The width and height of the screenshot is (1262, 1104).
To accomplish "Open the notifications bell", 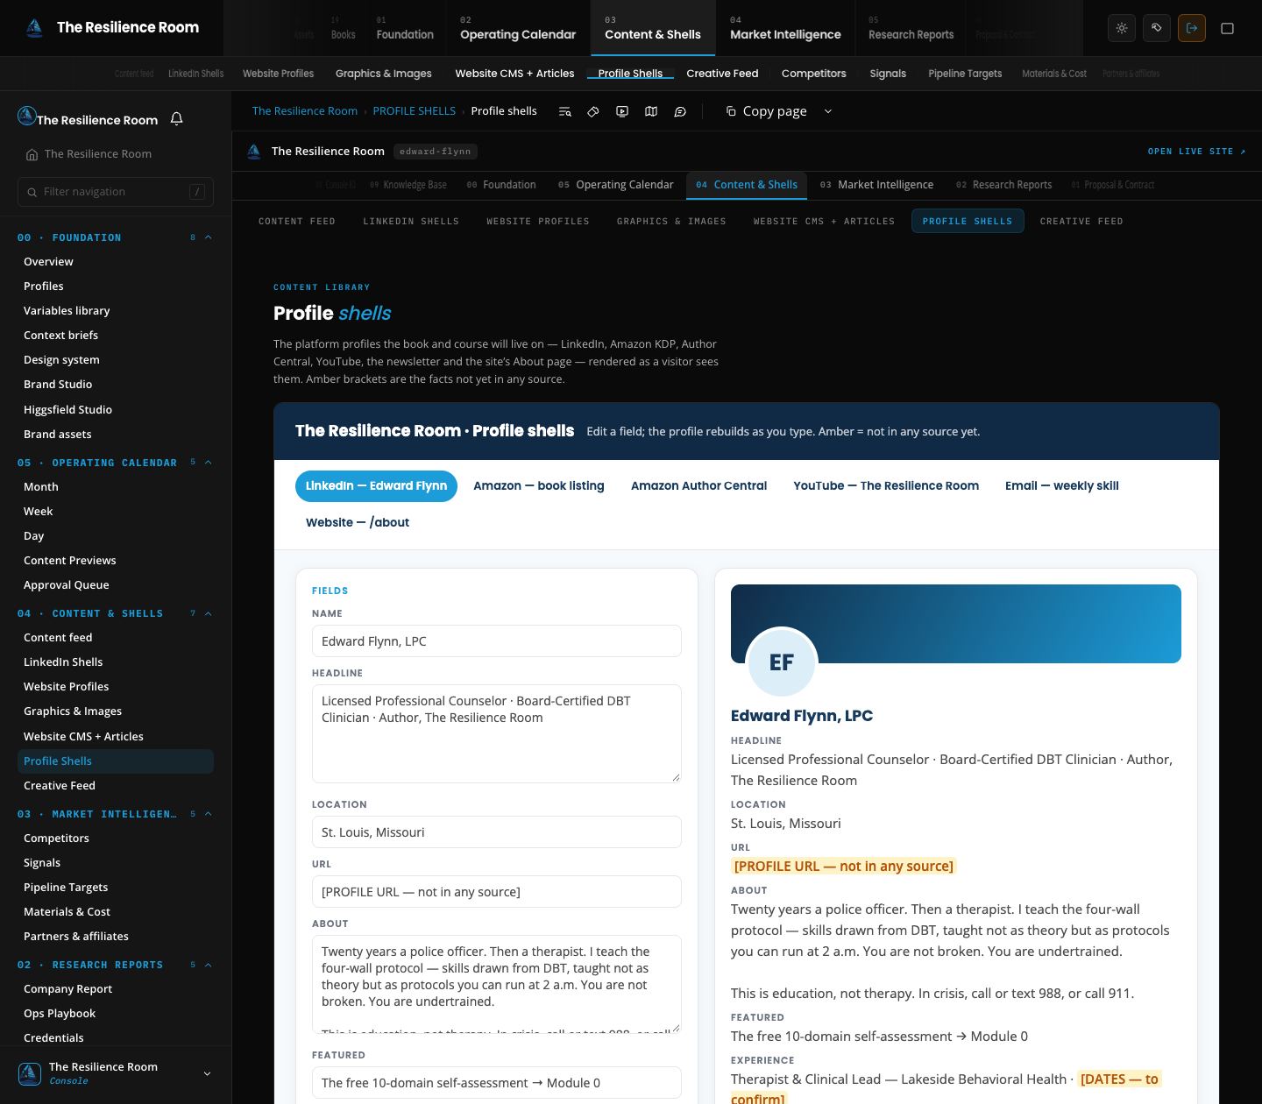I will click(176, 119).
